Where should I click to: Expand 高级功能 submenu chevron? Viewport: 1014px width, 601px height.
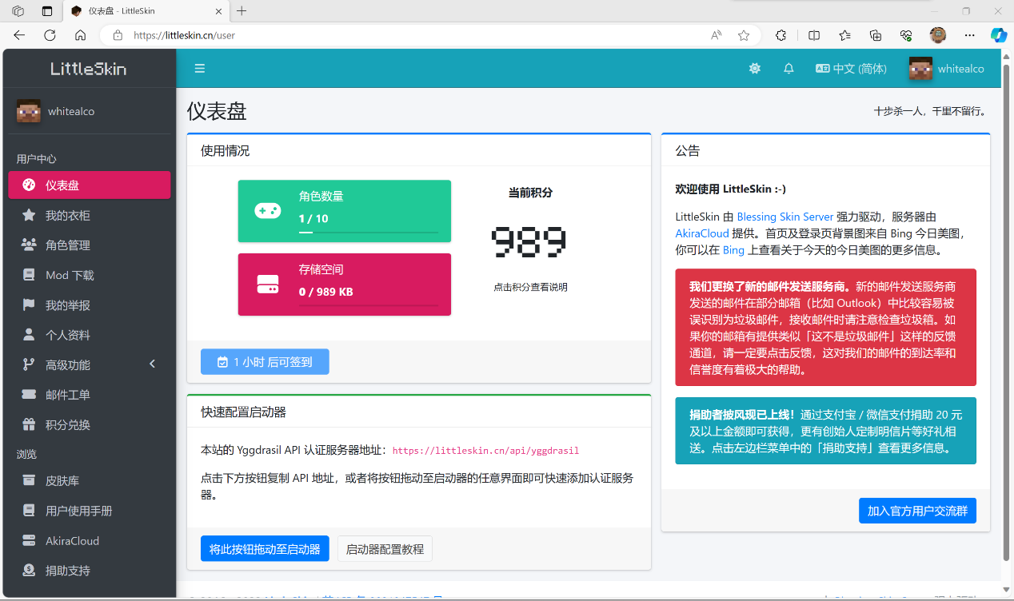click(153, 364)
